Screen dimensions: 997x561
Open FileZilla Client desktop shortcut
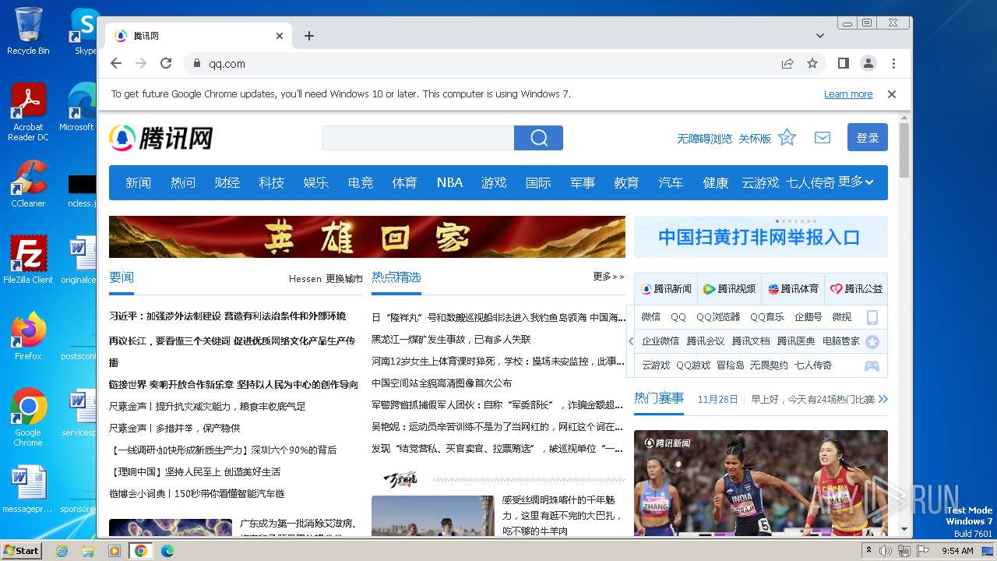click(28, 260)
